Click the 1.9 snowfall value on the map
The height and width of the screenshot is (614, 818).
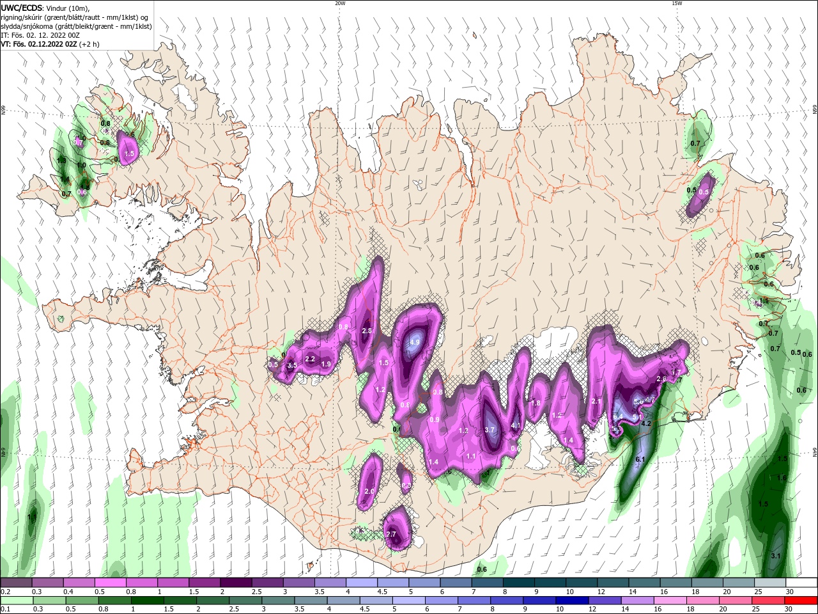325,364
